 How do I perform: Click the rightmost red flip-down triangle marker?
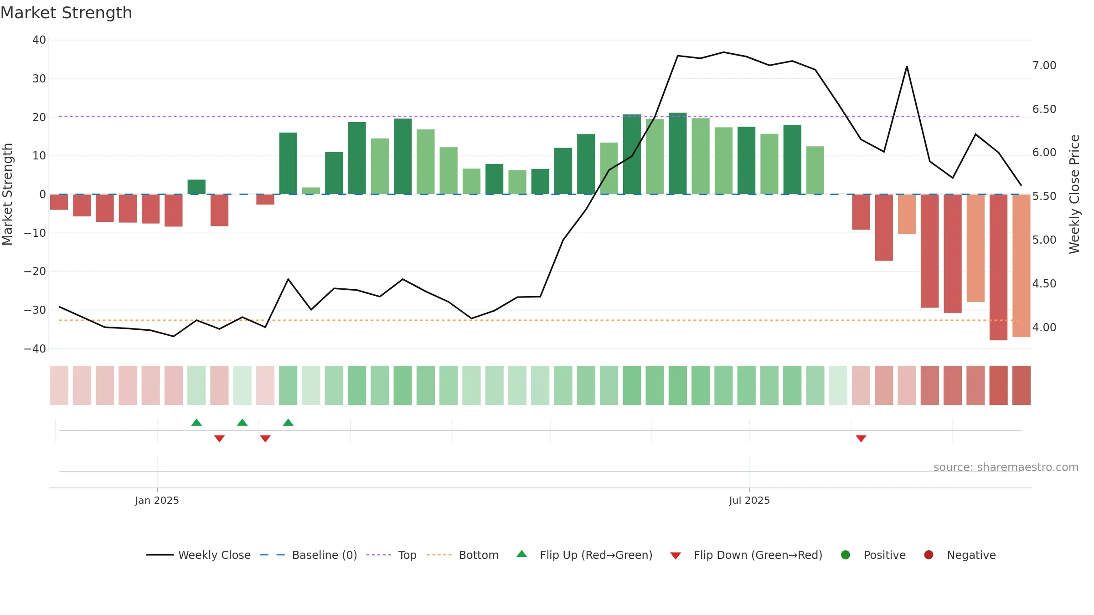click(861, 438)
